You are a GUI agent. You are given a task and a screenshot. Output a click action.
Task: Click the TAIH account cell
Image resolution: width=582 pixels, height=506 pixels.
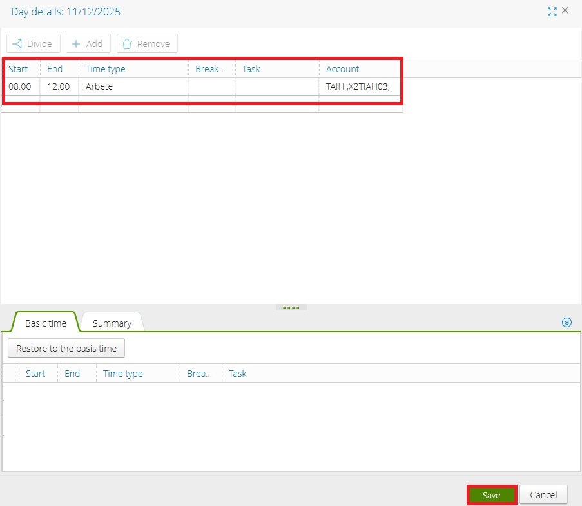tap(360, 86)
